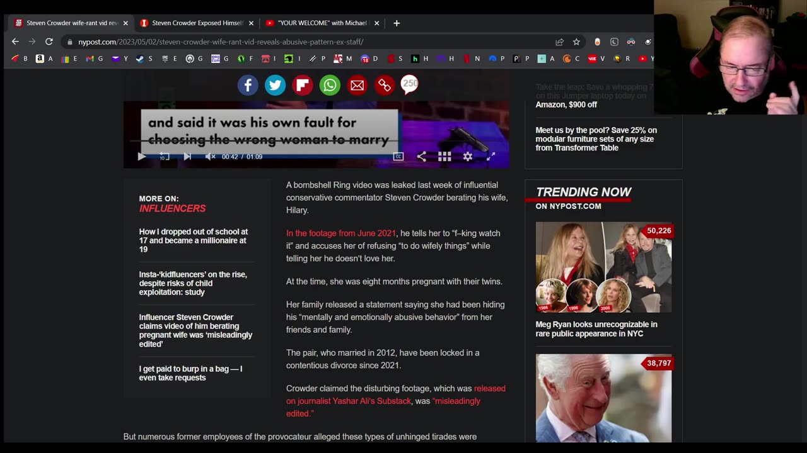
Task: Open 'In the footage from June 2021' link
Action: click(x=341, y=233)
